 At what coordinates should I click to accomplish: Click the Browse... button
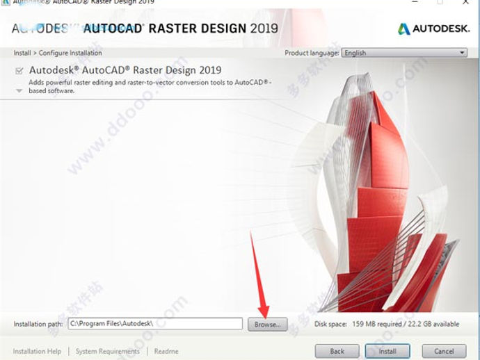[x=267, y=325]
